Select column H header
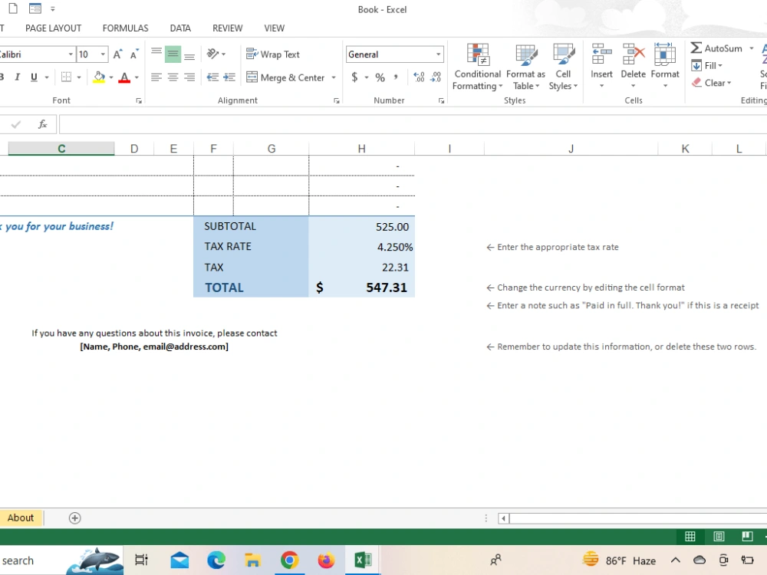Viewport: 767px width, 575px height. tap(361, 149)
